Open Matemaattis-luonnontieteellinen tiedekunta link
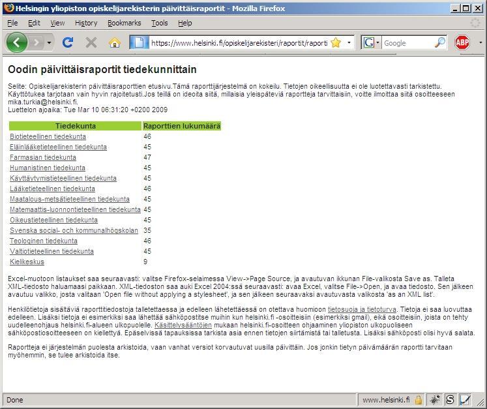 tap(75, 209)
